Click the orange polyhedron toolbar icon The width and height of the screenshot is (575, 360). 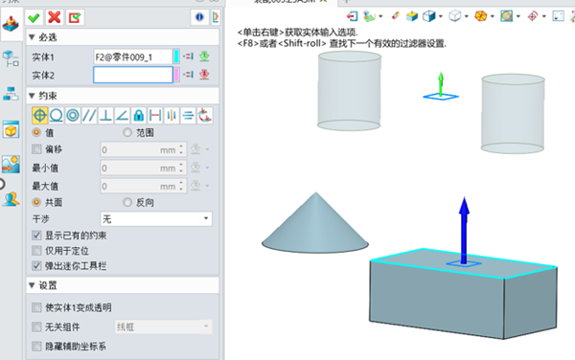click(x=480, y=16)
